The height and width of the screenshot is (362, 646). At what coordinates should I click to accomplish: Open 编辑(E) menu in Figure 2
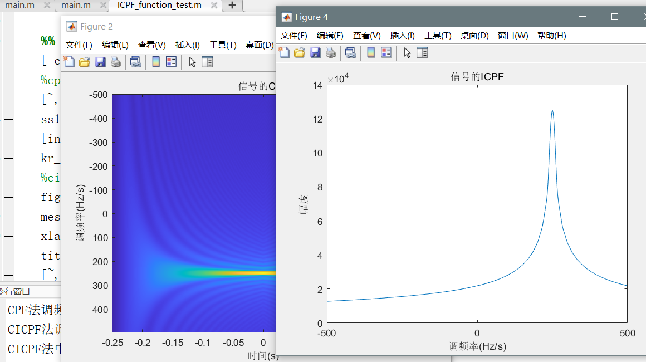tap(115, 45)
